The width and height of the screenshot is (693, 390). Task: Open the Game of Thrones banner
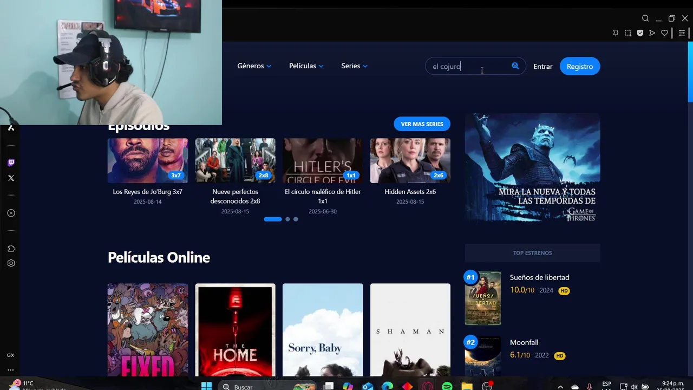coord(532,168)
